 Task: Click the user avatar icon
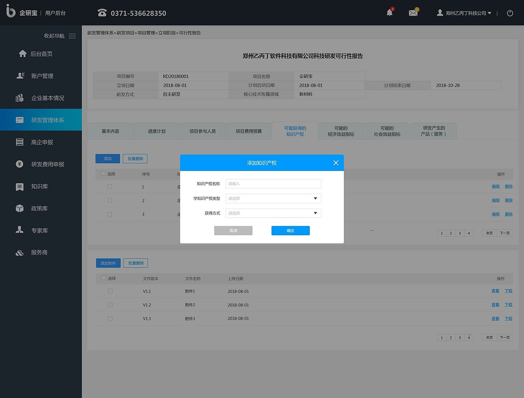[x=440, y=13]
